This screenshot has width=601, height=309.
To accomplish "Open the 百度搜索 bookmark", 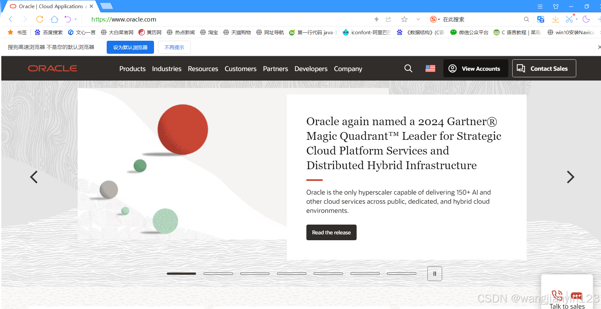I will click(49, 32).
